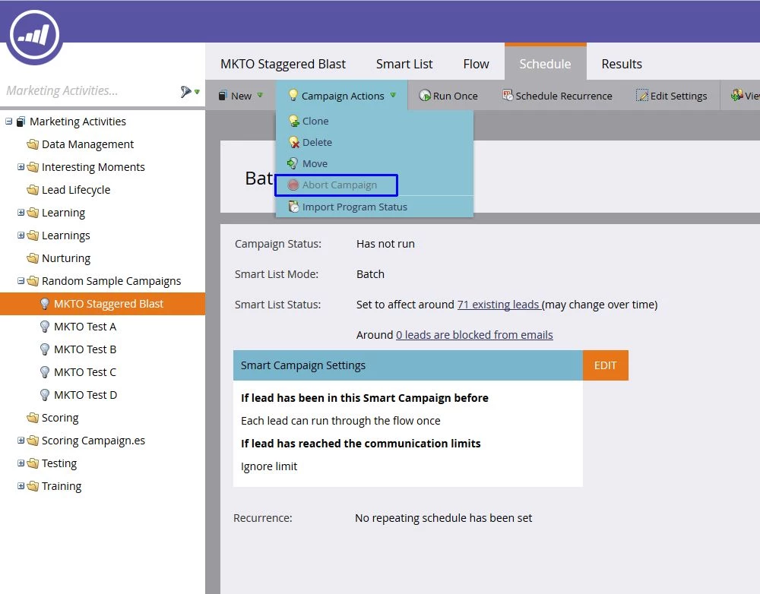The width and height of the screenshot is (760, 594).
Task: Collapse the Random Sample Campaigns folder
Action: [21, 280]
